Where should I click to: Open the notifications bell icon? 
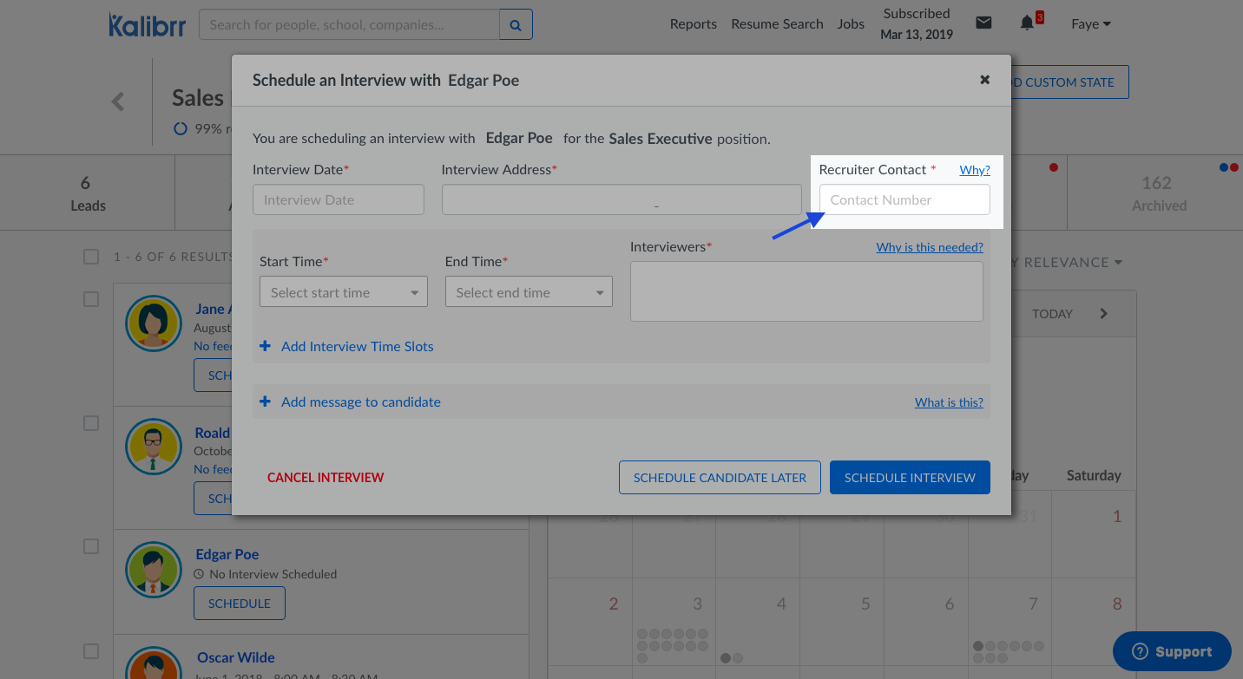[x=1027, y=23]
